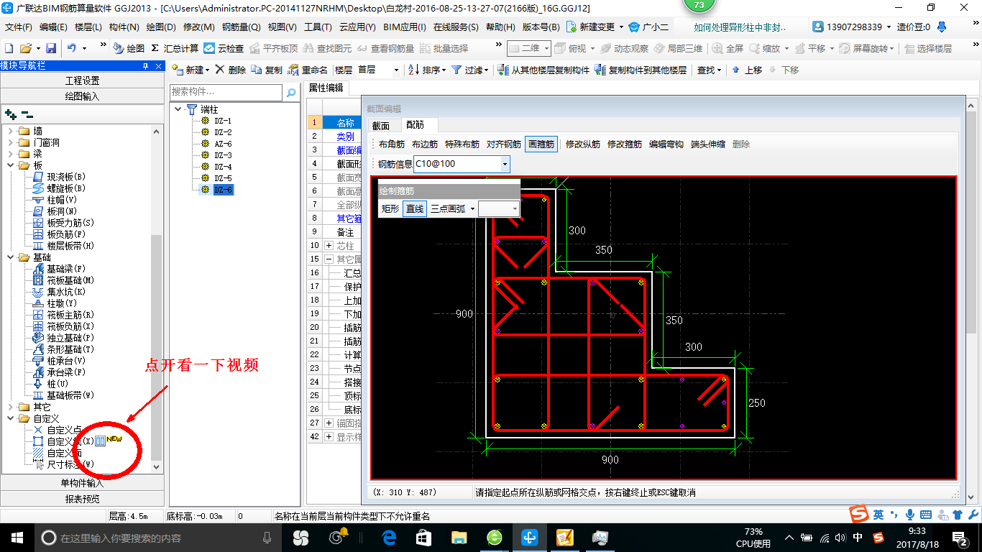Image resolution: width=982 pixels, height=552 pixels.
Task: Collapse the 自定义 folder in tree
Action: (11, 418)
